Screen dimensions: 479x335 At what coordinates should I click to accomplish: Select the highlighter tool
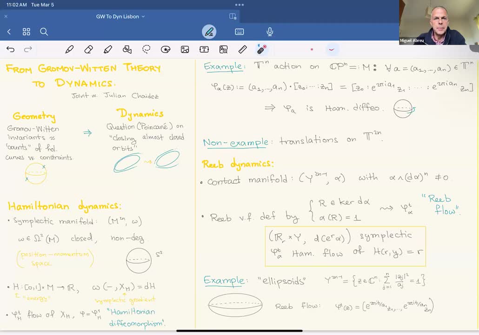[x=108, y=49]
